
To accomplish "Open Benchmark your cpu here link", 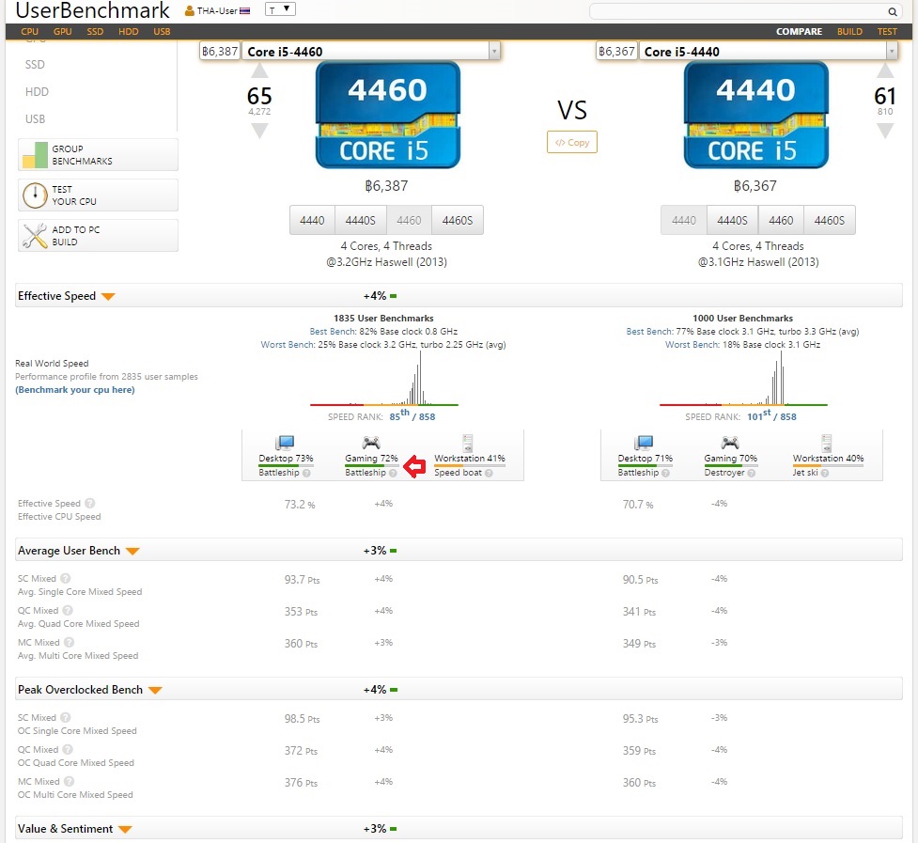I will coord(75,390).
